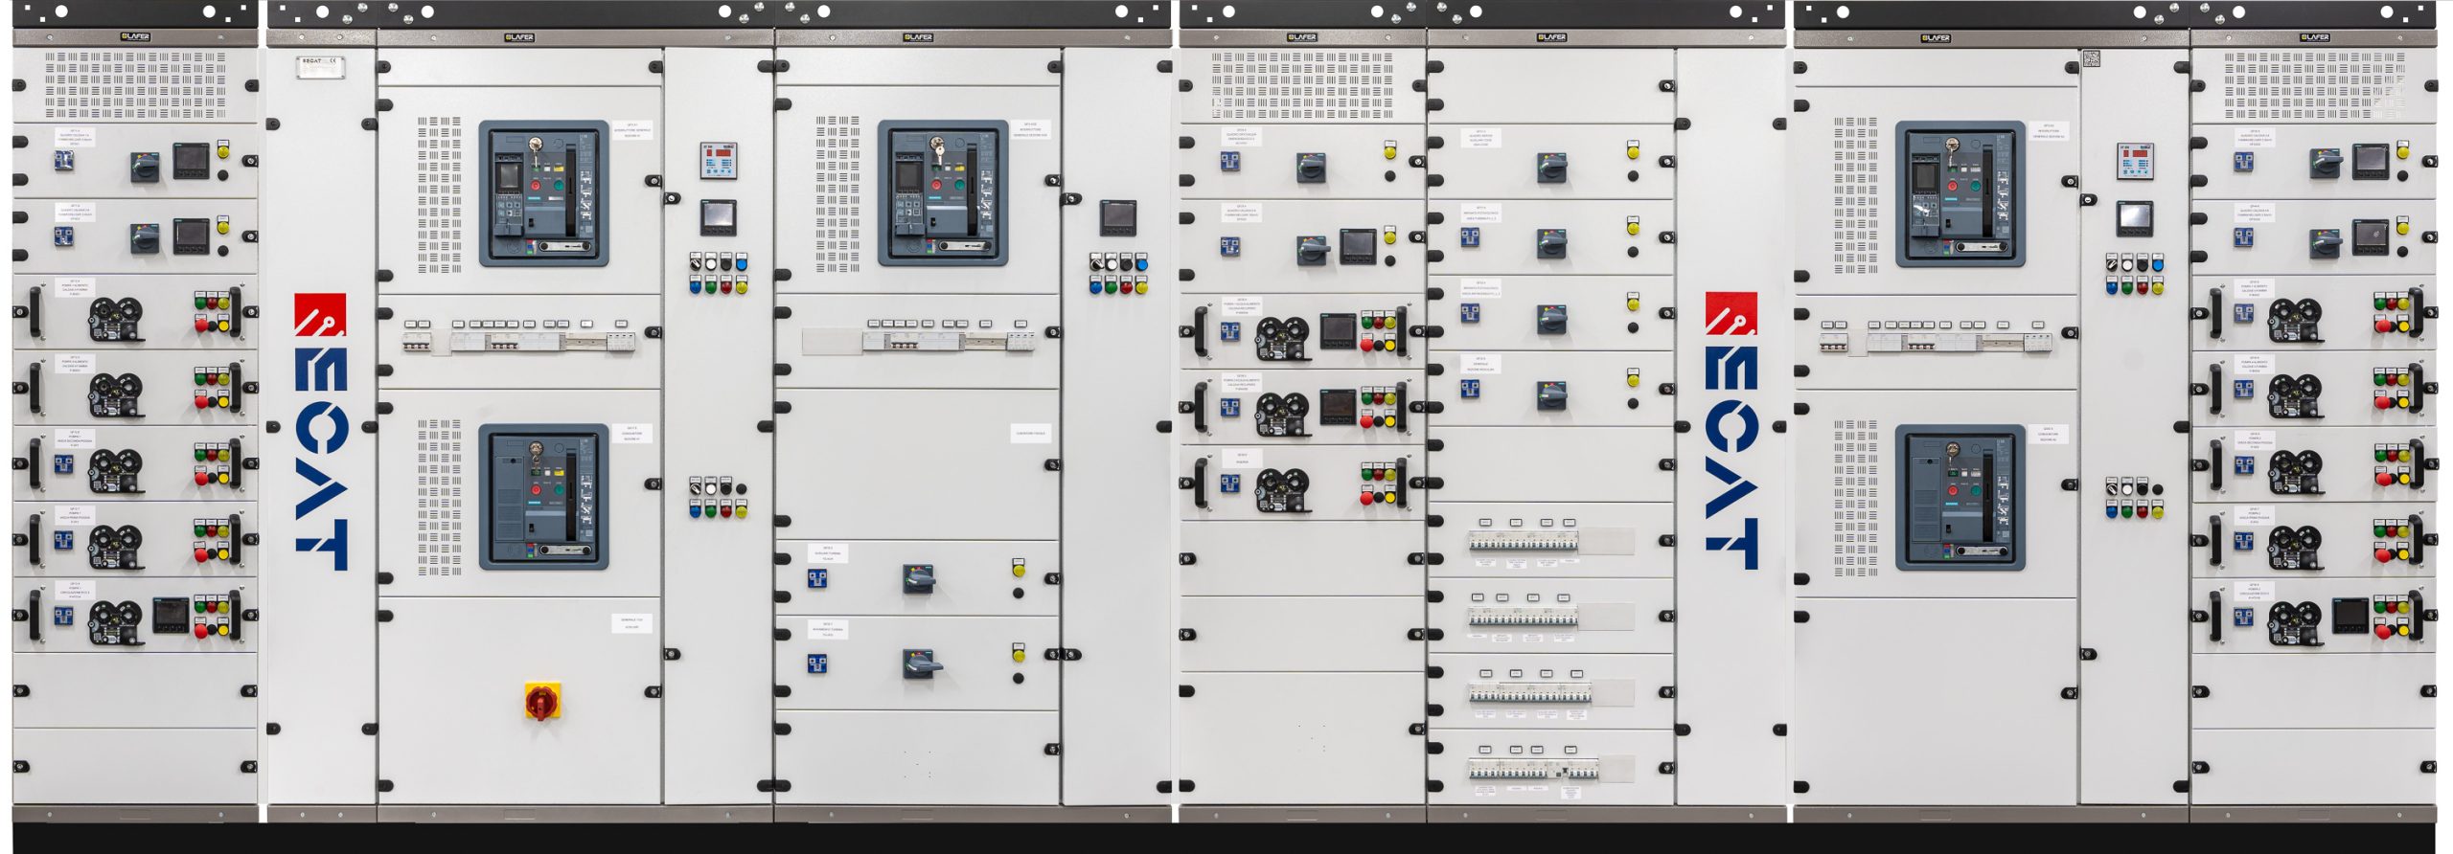Turn the top rotary switch in the three-drawer cabinet

pos(1311,169)
